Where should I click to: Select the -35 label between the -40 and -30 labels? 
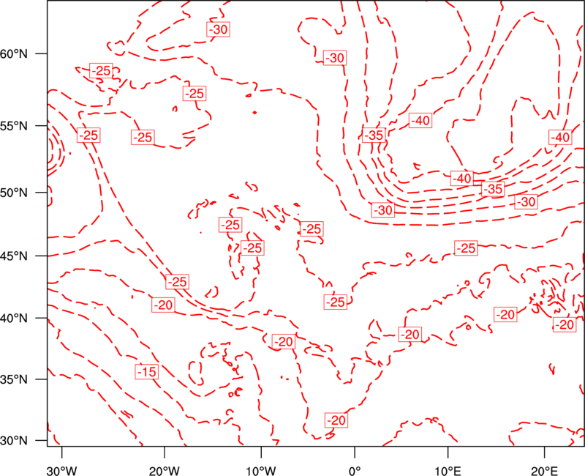493,189
